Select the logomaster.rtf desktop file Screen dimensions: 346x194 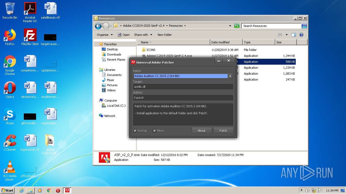(x=30, y=143)
